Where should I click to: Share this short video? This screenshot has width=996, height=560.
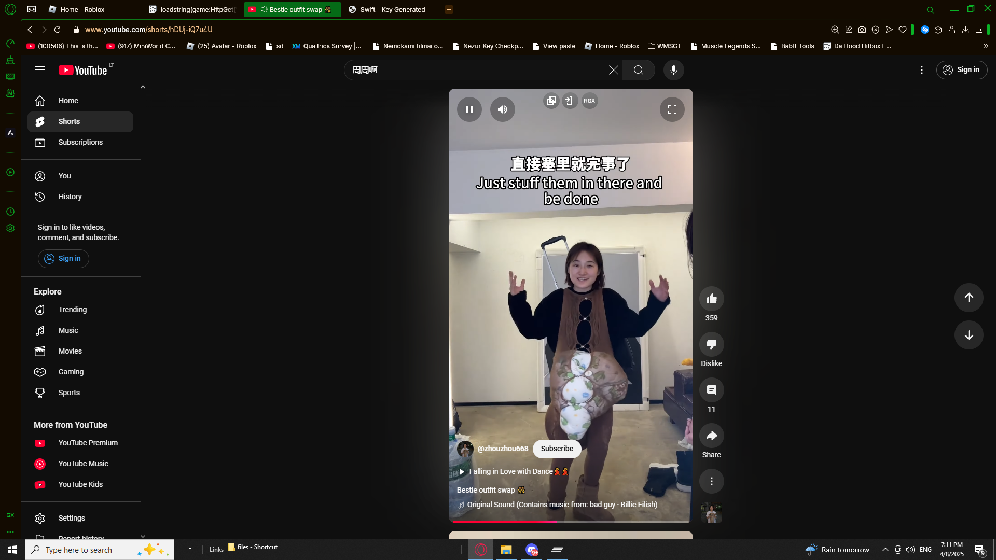pos(711,436)
